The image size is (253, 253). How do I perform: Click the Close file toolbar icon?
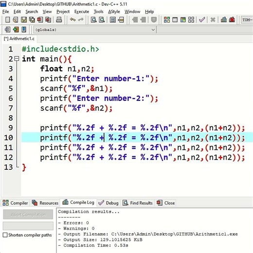40,20
